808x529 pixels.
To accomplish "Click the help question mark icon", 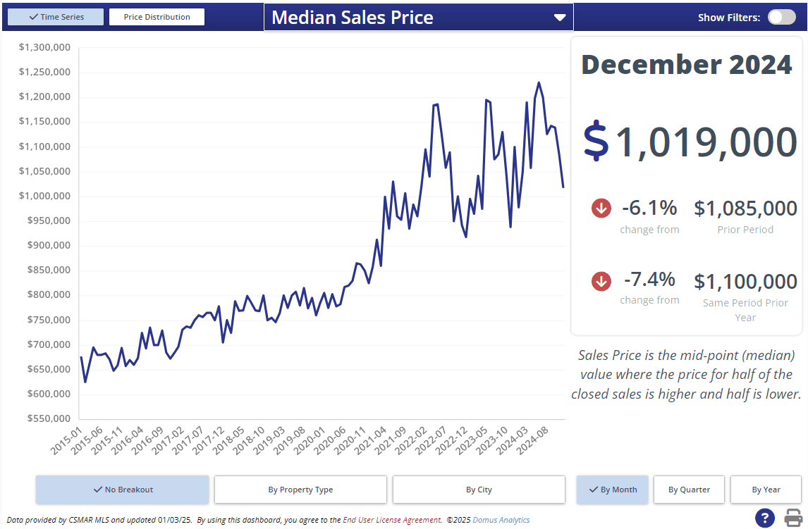I will click(764, 518).
